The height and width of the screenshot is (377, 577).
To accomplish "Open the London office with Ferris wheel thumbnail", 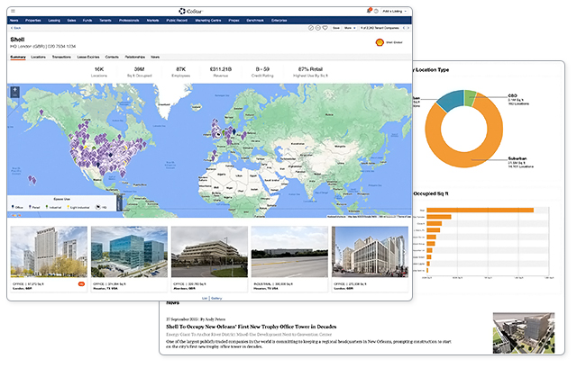I will (370, 252).
